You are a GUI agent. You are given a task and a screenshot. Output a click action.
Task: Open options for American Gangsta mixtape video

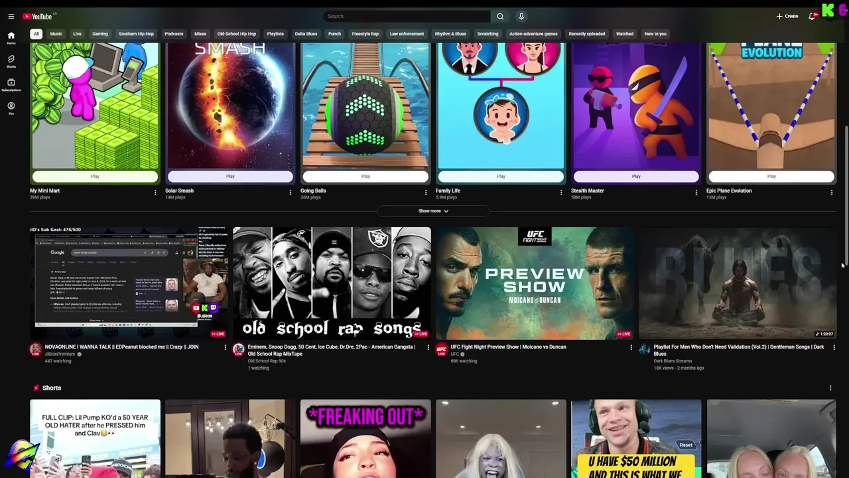click(x=428, y=347)
